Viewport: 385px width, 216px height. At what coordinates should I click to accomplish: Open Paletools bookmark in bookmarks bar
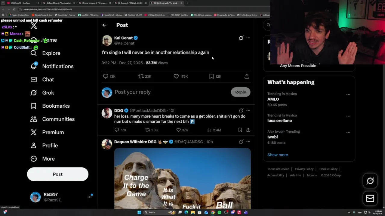coord(133,15)
